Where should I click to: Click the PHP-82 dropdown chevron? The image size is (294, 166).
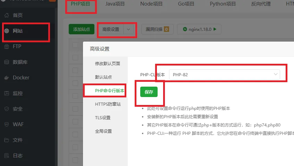tap(276, 74)
